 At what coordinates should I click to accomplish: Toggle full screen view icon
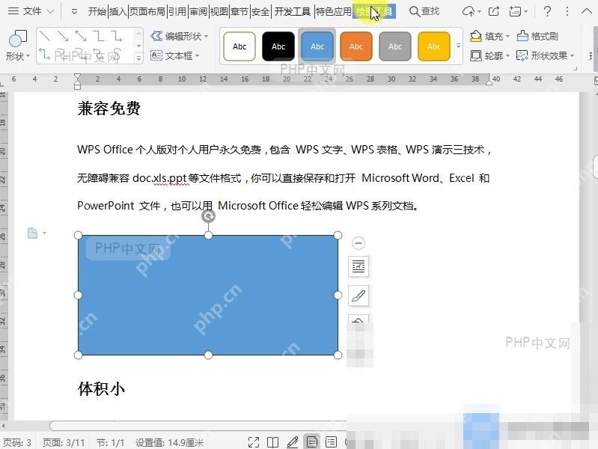[x=254, y=442]
